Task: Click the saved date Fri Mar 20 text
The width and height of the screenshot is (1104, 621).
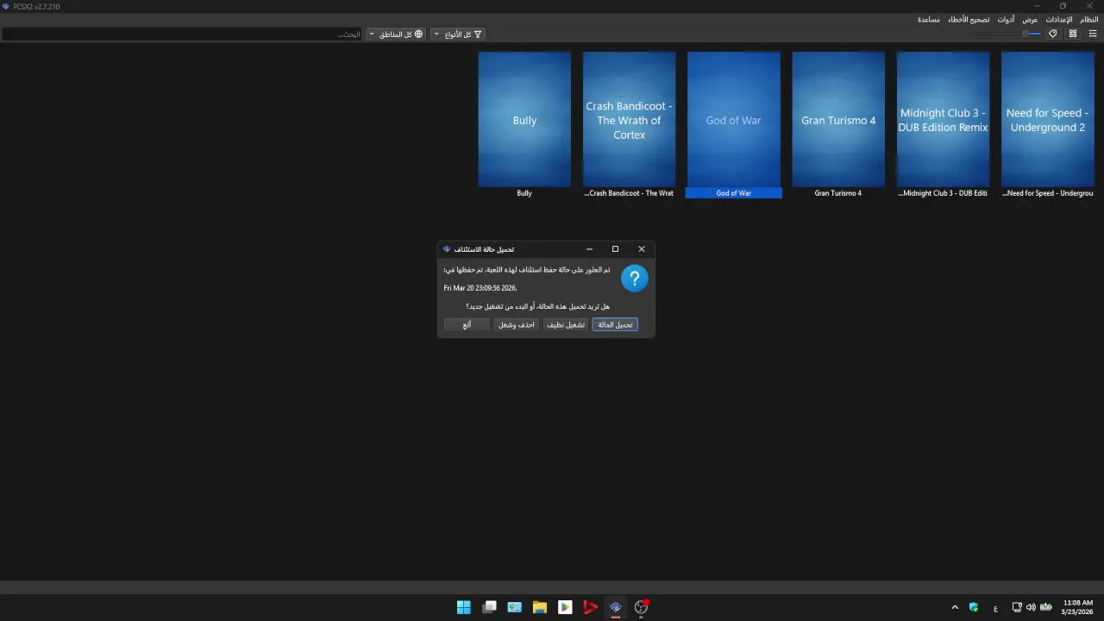Action: coord(480,288)
